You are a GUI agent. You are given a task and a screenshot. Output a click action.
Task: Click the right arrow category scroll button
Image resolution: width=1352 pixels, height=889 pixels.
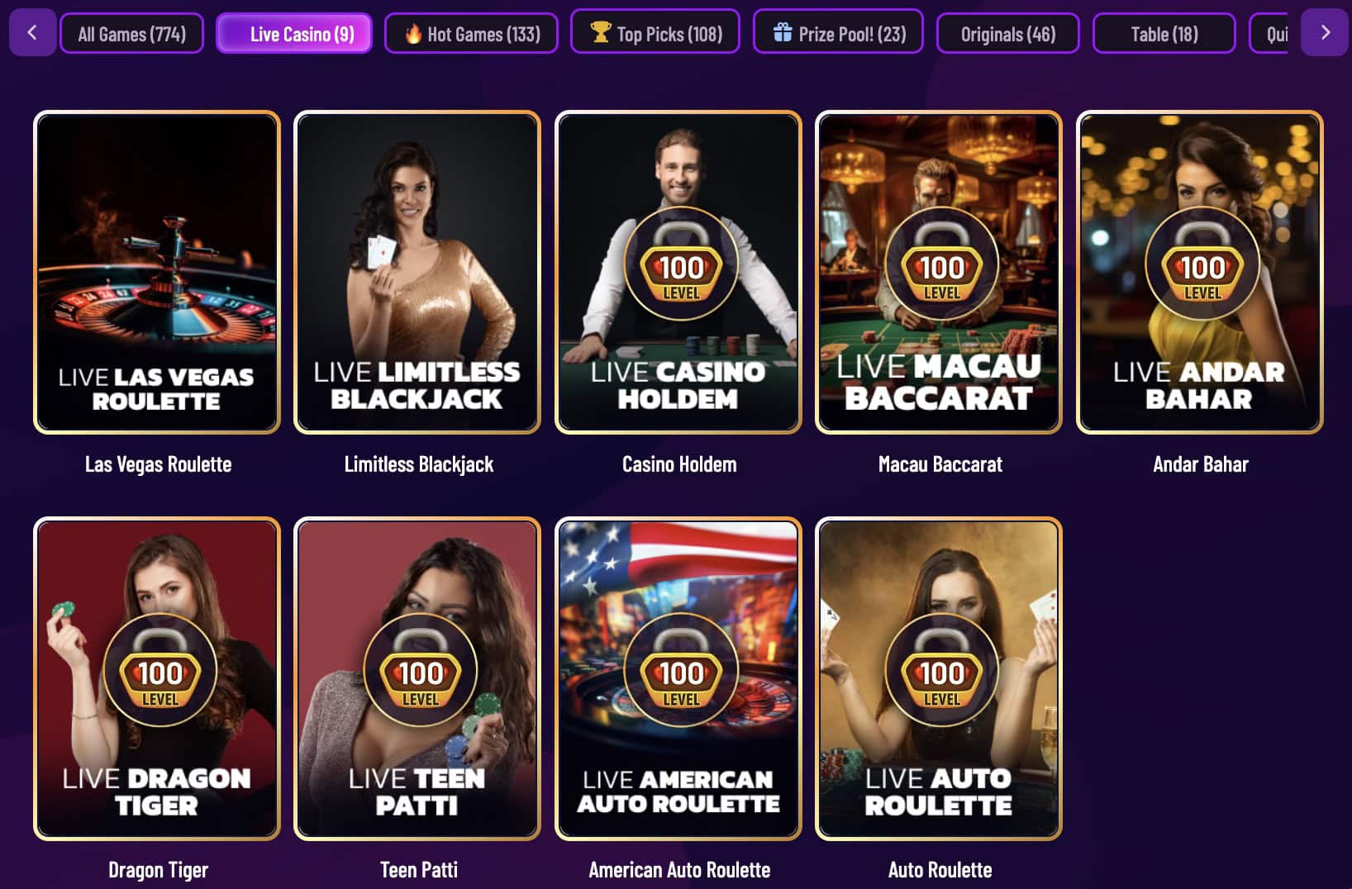[x=1325, y=33]
